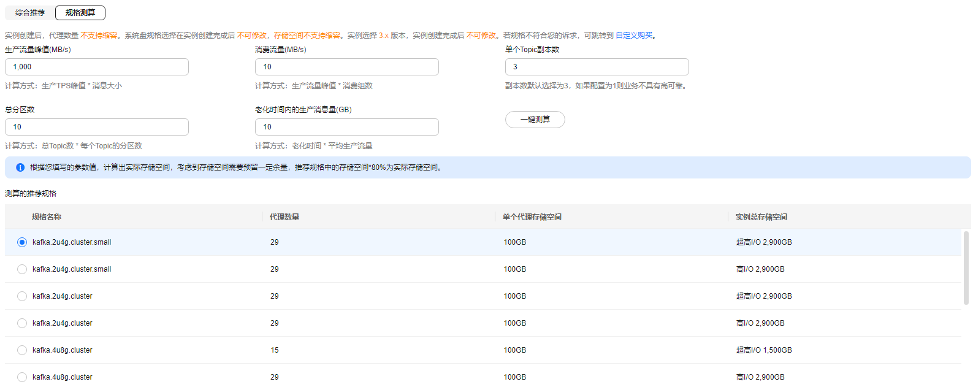Click the 实例总存储空间 column header

pyautogui.click(x=761, y=217)
